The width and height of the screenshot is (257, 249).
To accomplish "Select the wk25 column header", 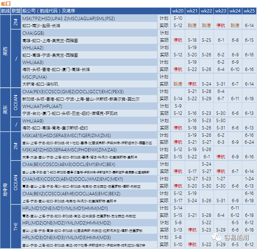I will (249, 11).
